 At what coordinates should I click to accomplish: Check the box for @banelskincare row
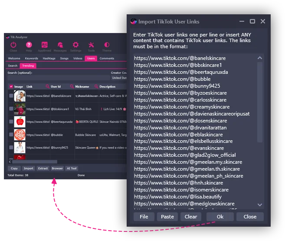(11, 96)
